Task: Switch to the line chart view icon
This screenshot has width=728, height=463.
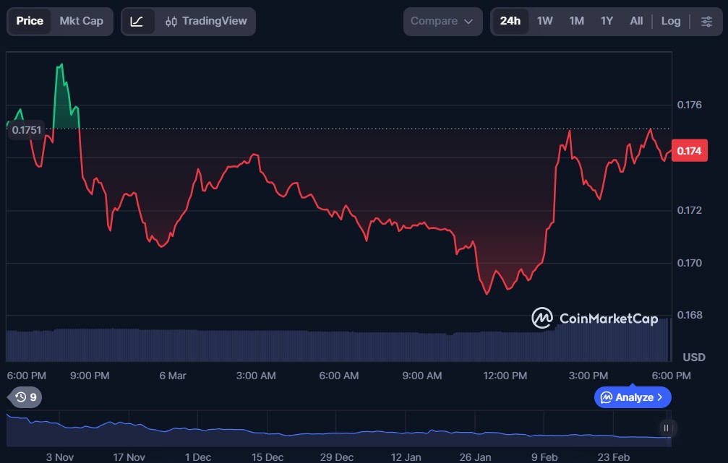Action: click(x=137, y=22)
